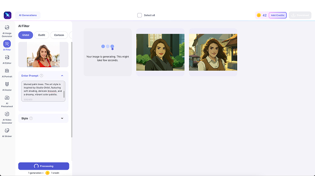
Task: Open the AI Photoshoot tool
Action: click(7, 101)
